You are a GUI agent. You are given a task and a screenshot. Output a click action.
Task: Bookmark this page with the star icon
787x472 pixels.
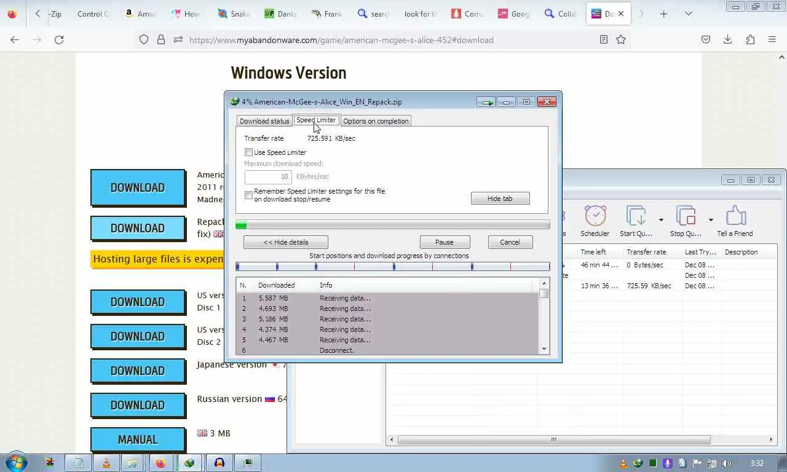tap(621, 40)
